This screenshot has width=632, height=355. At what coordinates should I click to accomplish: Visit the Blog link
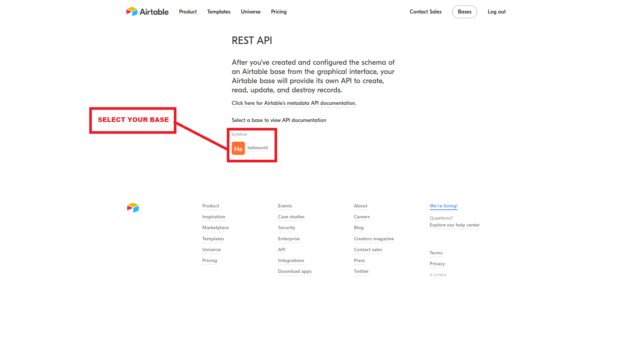359,228
